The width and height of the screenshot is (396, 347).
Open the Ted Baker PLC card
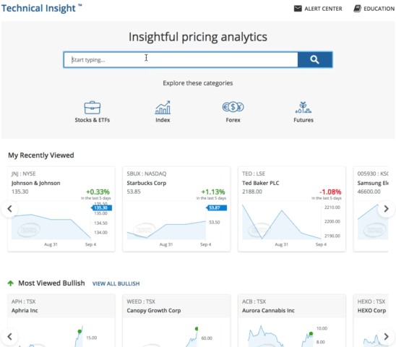[292, 209]
